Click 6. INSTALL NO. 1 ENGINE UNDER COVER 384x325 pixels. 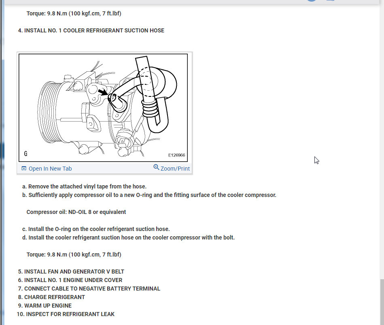pos(70,280)
